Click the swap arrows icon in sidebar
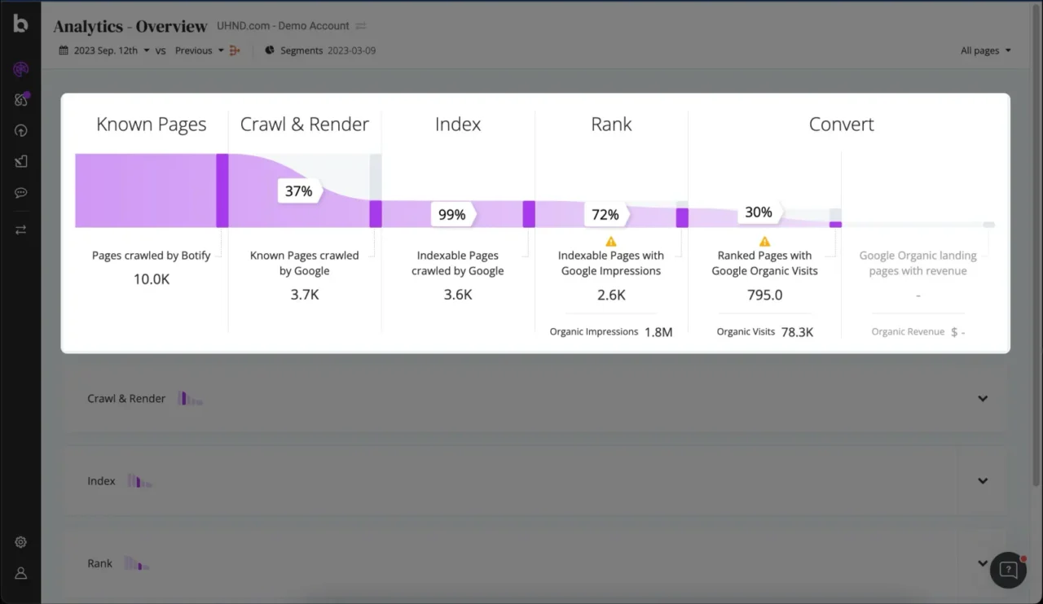Viewport: 1043px width, 604px height. (x=20, y=230)
